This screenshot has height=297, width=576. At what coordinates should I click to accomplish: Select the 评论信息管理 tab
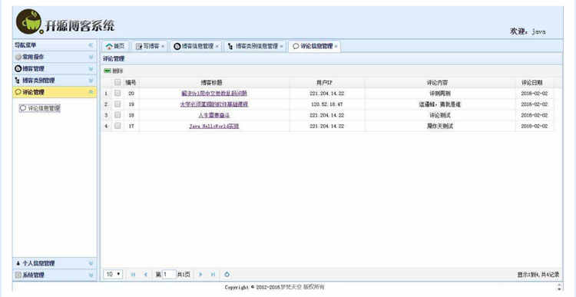[x=313, y=46]
